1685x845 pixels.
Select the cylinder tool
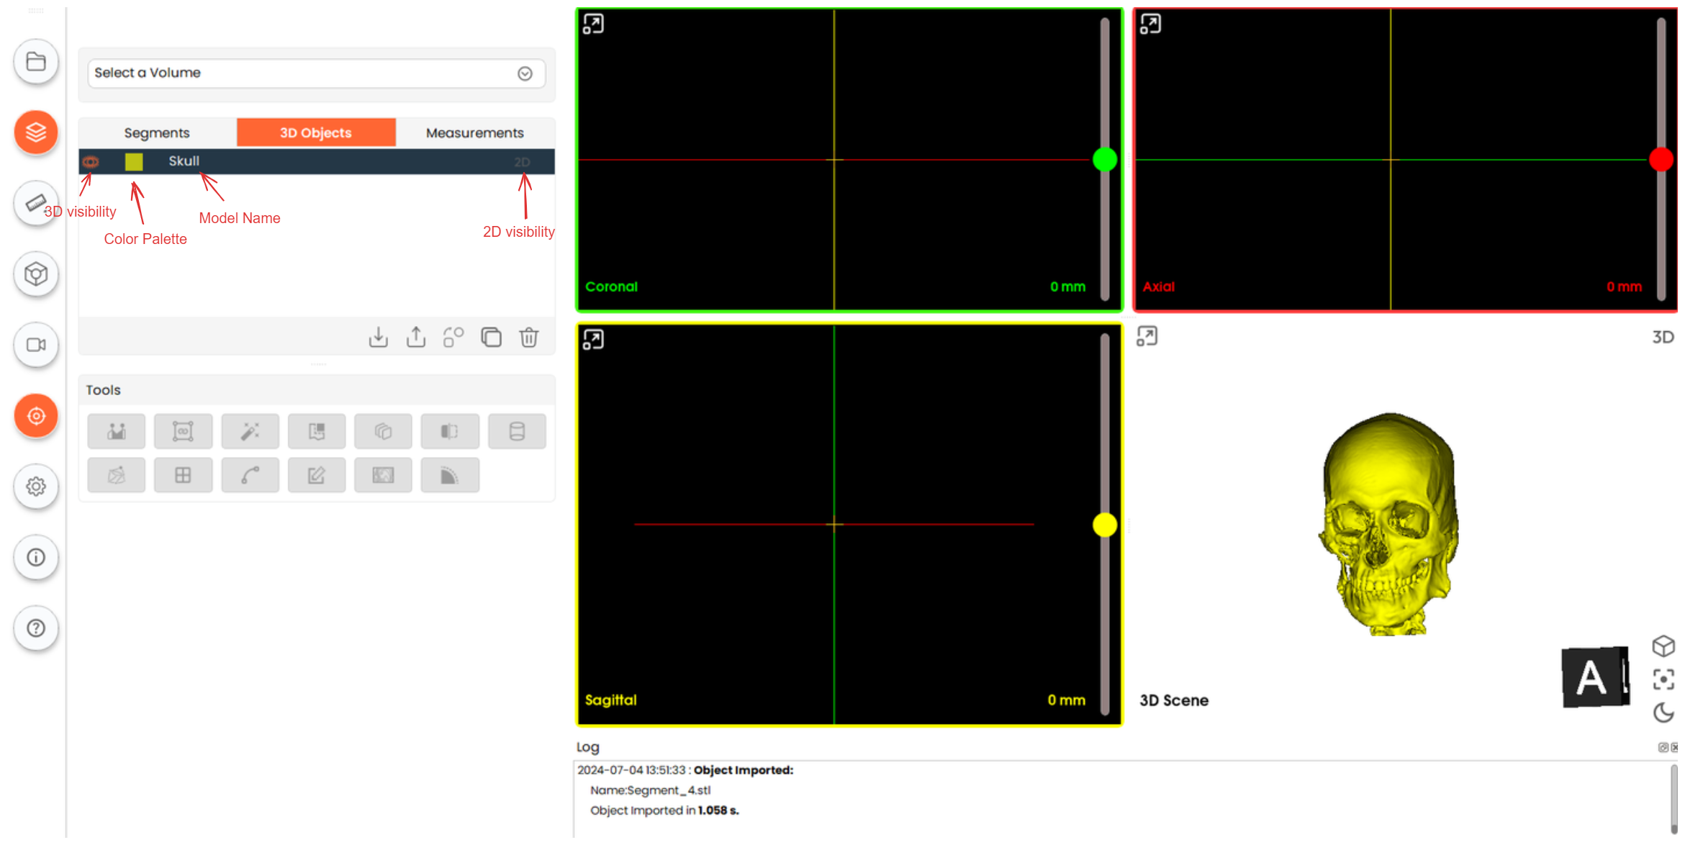(516, 431)
